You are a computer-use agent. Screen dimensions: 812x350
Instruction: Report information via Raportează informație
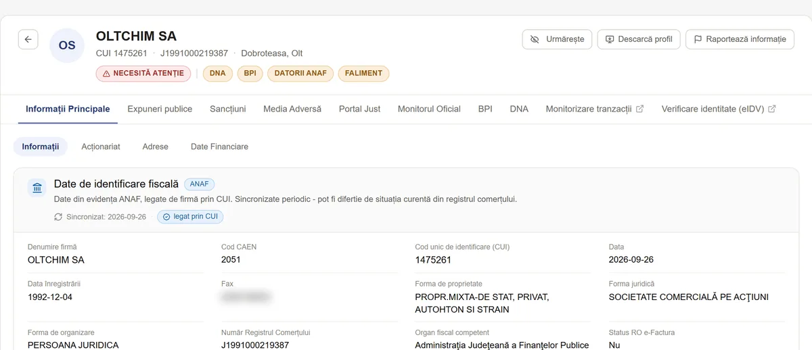click(x=739, y=39)
